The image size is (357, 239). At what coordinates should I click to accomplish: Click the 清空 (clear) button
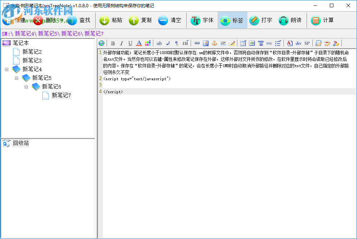point(170,20)
